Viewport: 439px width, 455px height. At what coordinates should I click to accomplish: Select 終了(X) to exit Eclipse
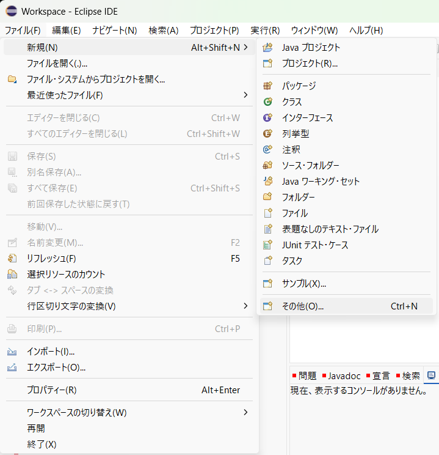click(x=42, y=444)
